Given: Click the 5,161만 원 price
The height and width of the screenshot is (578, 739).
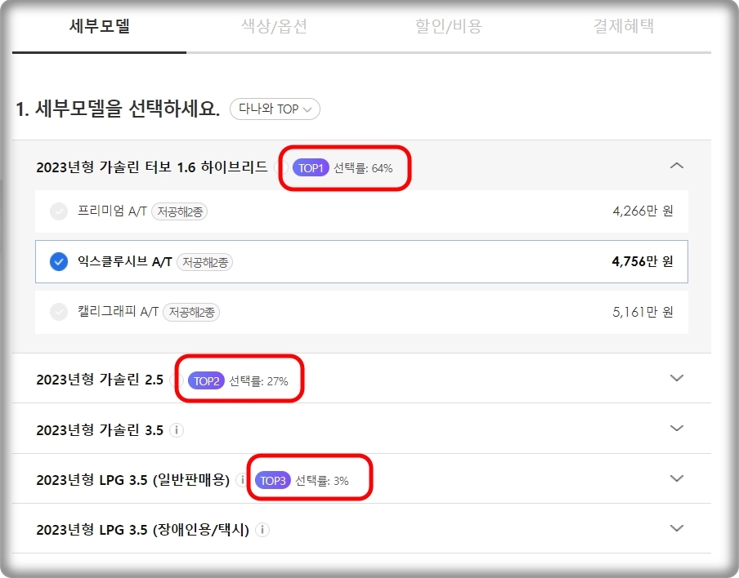Looking at the screenshot, I should click(643, 312).
